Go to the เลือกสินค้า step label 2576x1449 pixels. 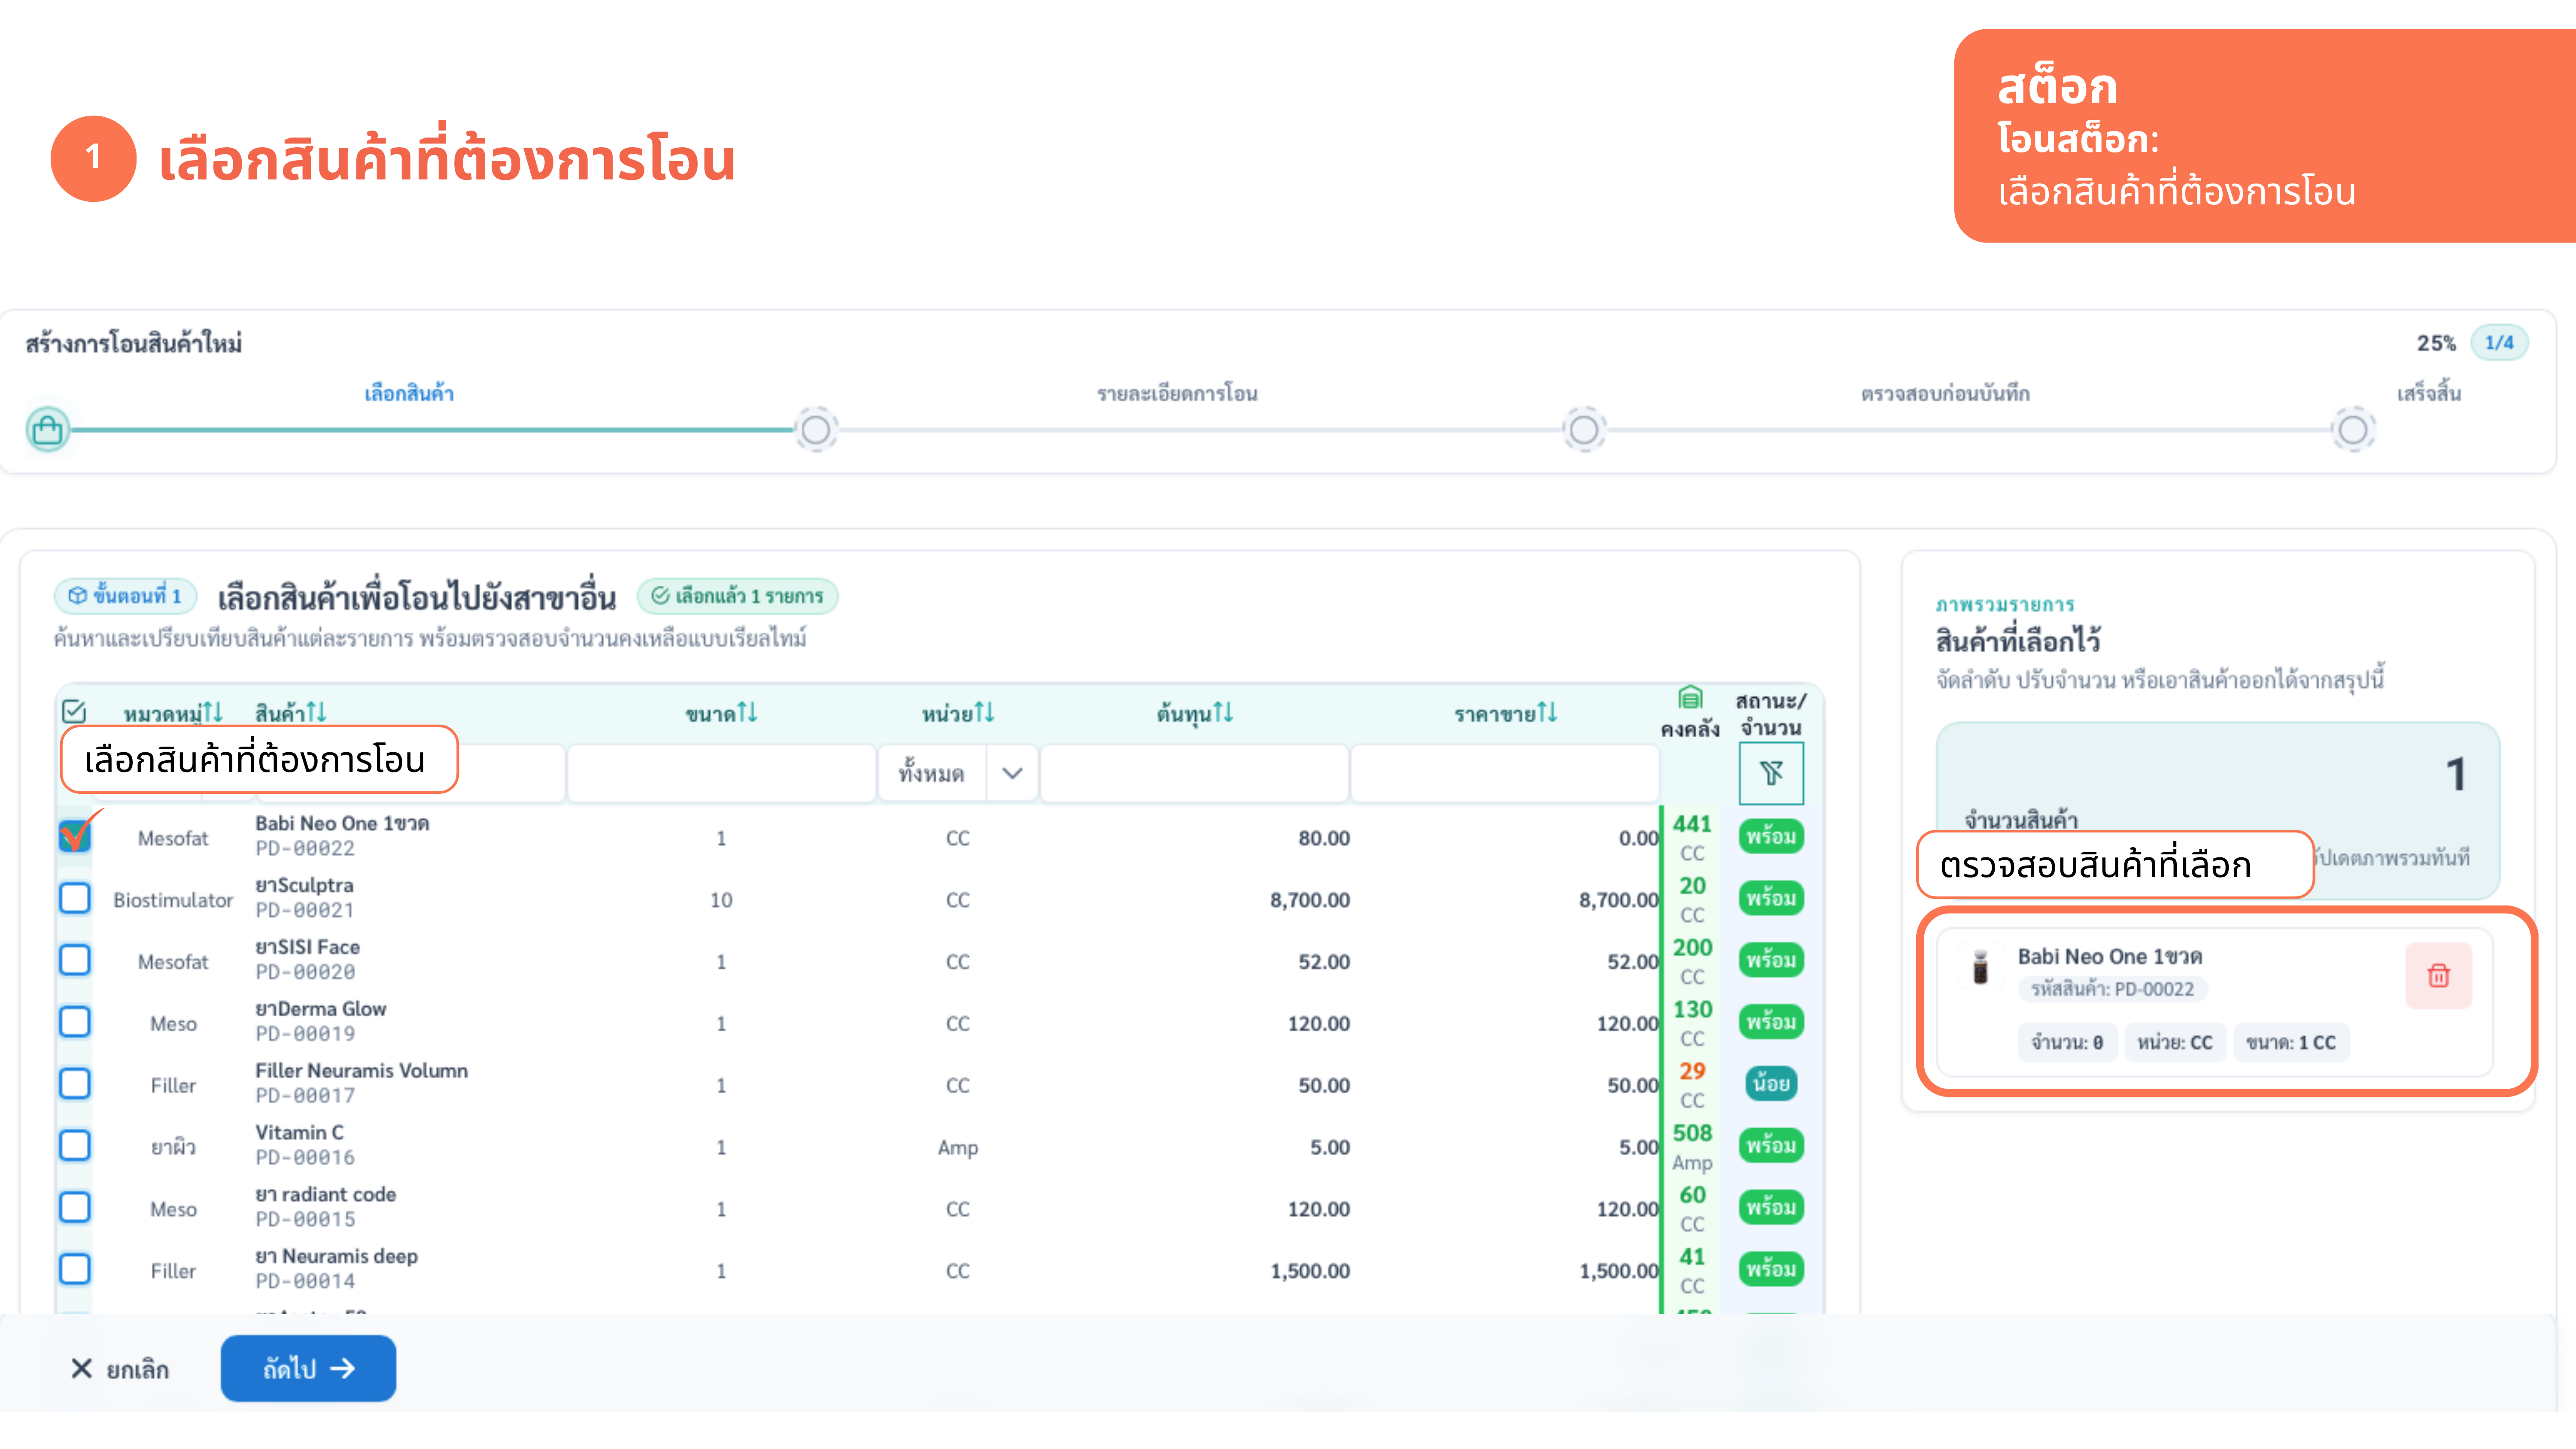click(409, 394)
